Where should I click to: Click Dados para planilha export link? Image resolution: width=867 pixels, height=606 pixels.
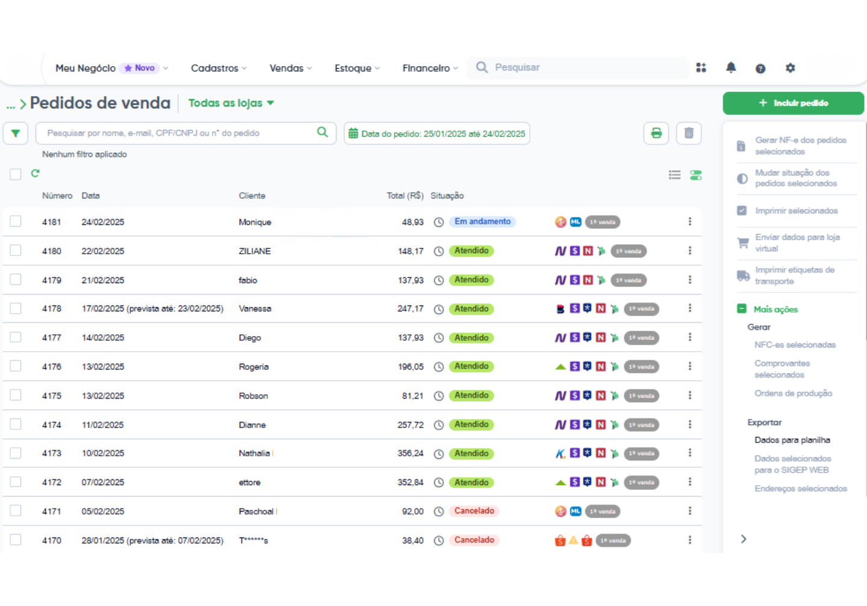click(792, 440)
